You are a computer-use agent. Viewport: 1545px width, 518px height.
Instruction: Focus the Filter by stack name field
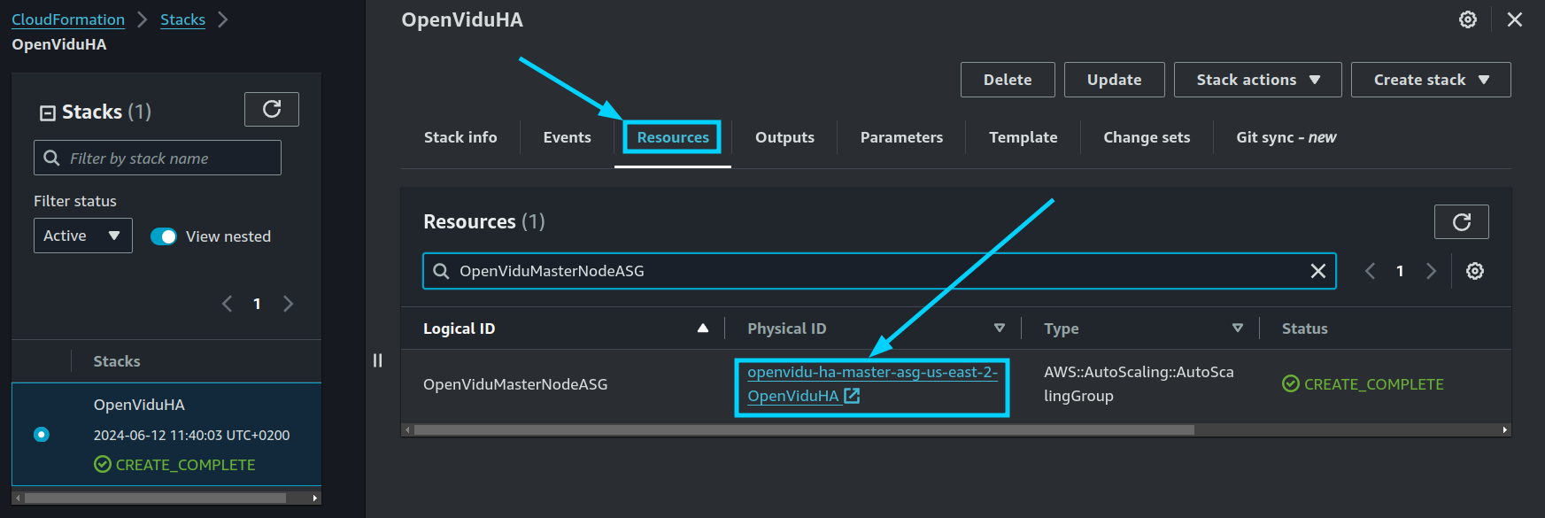158,158
